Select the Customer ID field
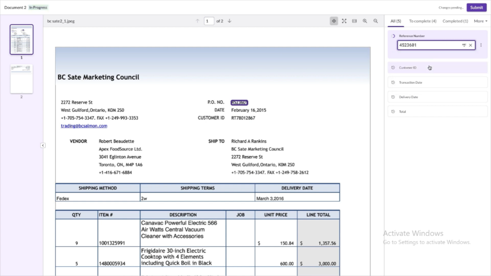 pos(437,68)
